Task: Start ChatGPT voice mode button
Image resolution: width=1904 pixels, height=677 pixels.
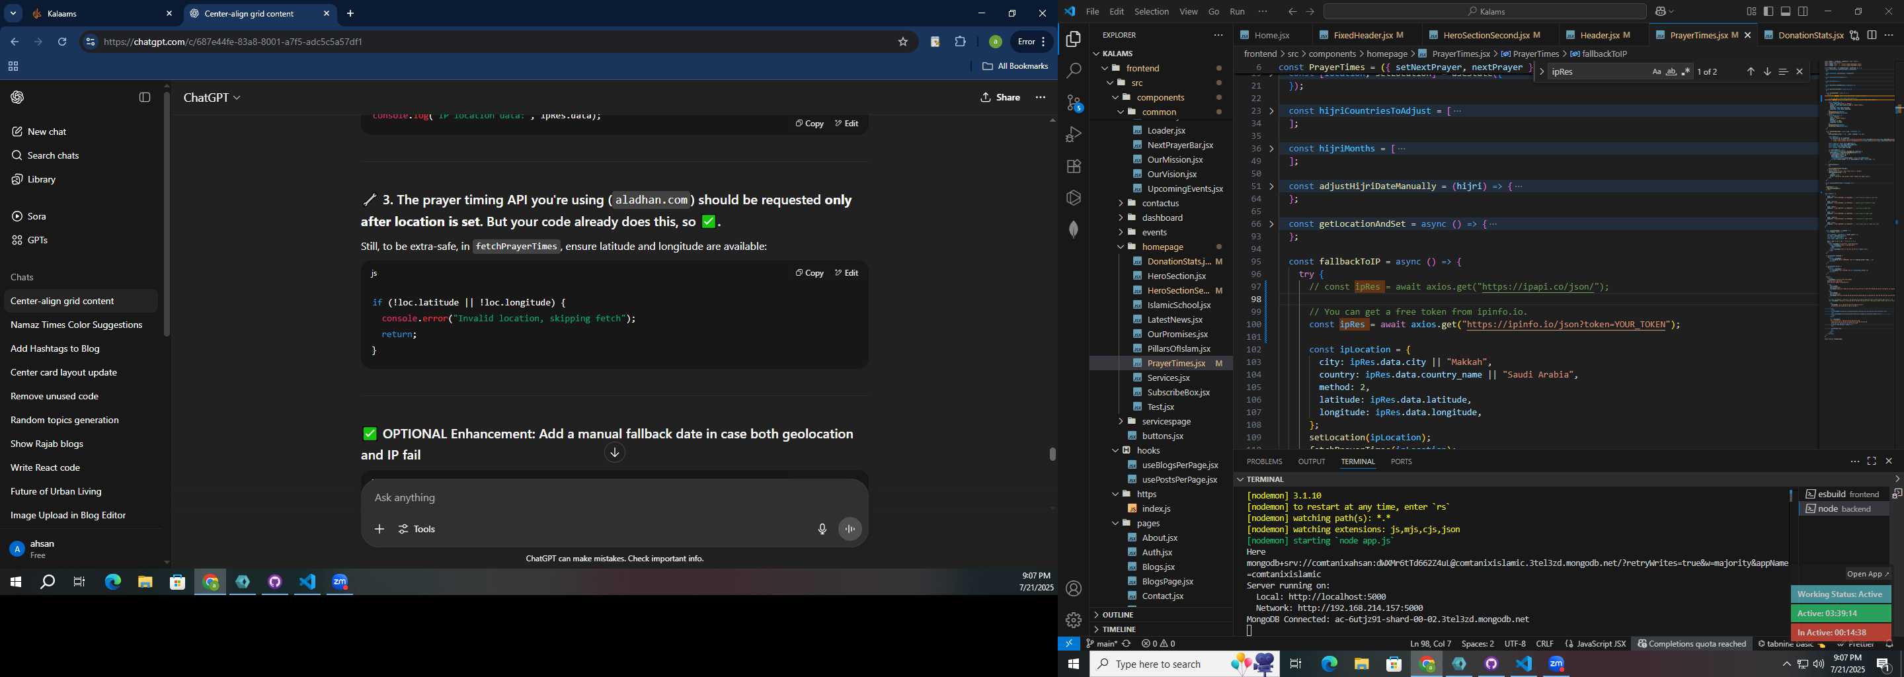Action: point(851,529)
